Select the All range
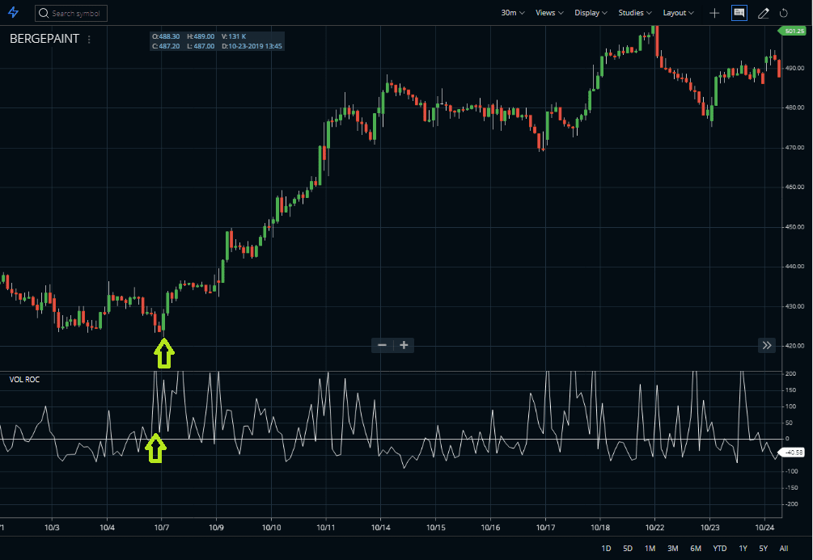The height and width of the screenshot is (560, 813). coord(783,548)
